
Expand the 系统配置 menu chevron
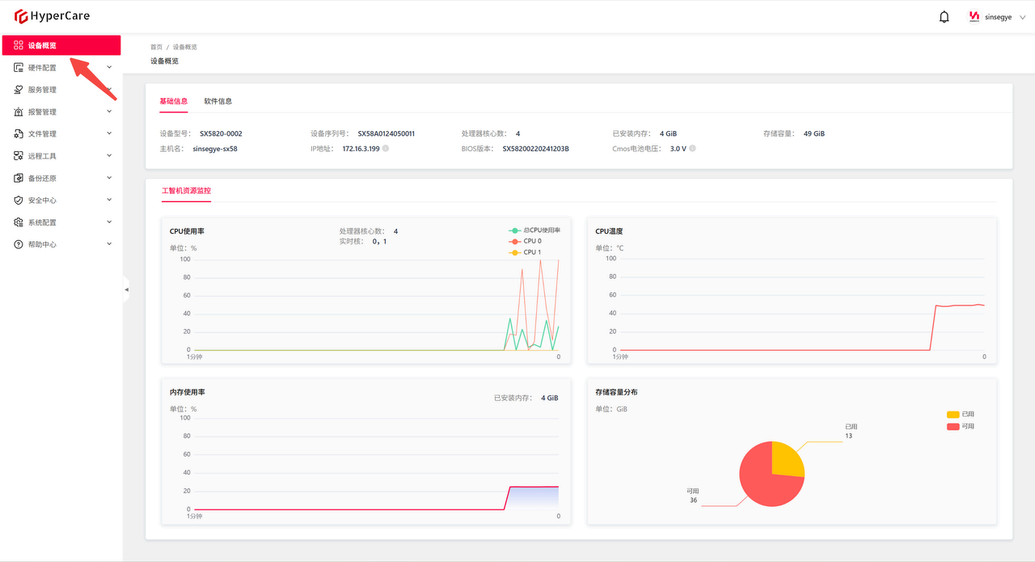[x=109, y=222]
